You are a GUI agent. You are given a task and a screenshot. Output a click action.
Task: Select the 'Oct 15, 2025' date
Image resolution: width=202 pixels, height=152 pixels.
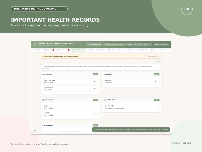pos(48,108)
